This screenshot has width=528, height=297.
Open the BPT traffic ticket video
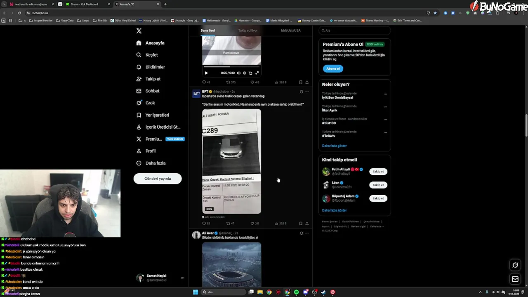point(231,161)
